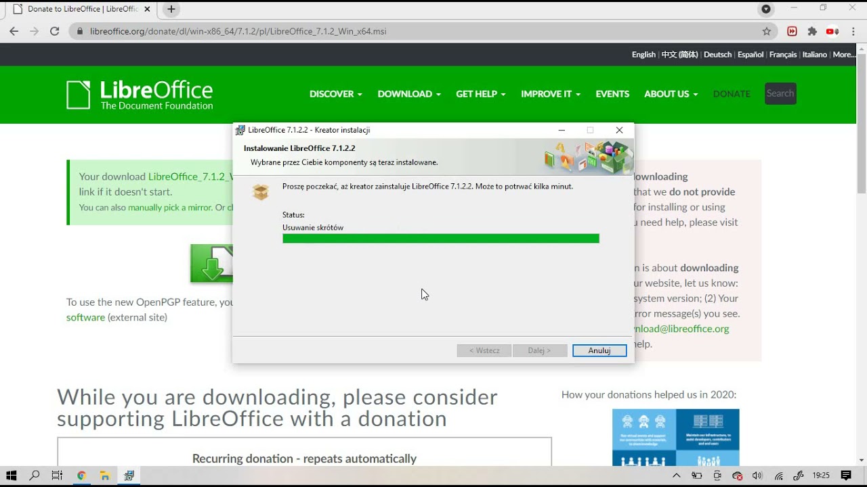Expand the DISCOVER menu

pyautogui.click(x=336, y=94)
